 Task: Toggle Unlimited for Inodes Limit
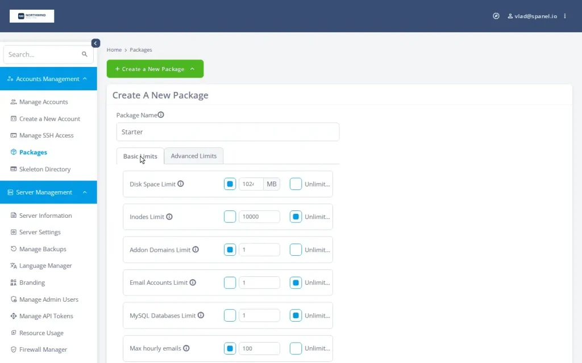tap(296, 217)
